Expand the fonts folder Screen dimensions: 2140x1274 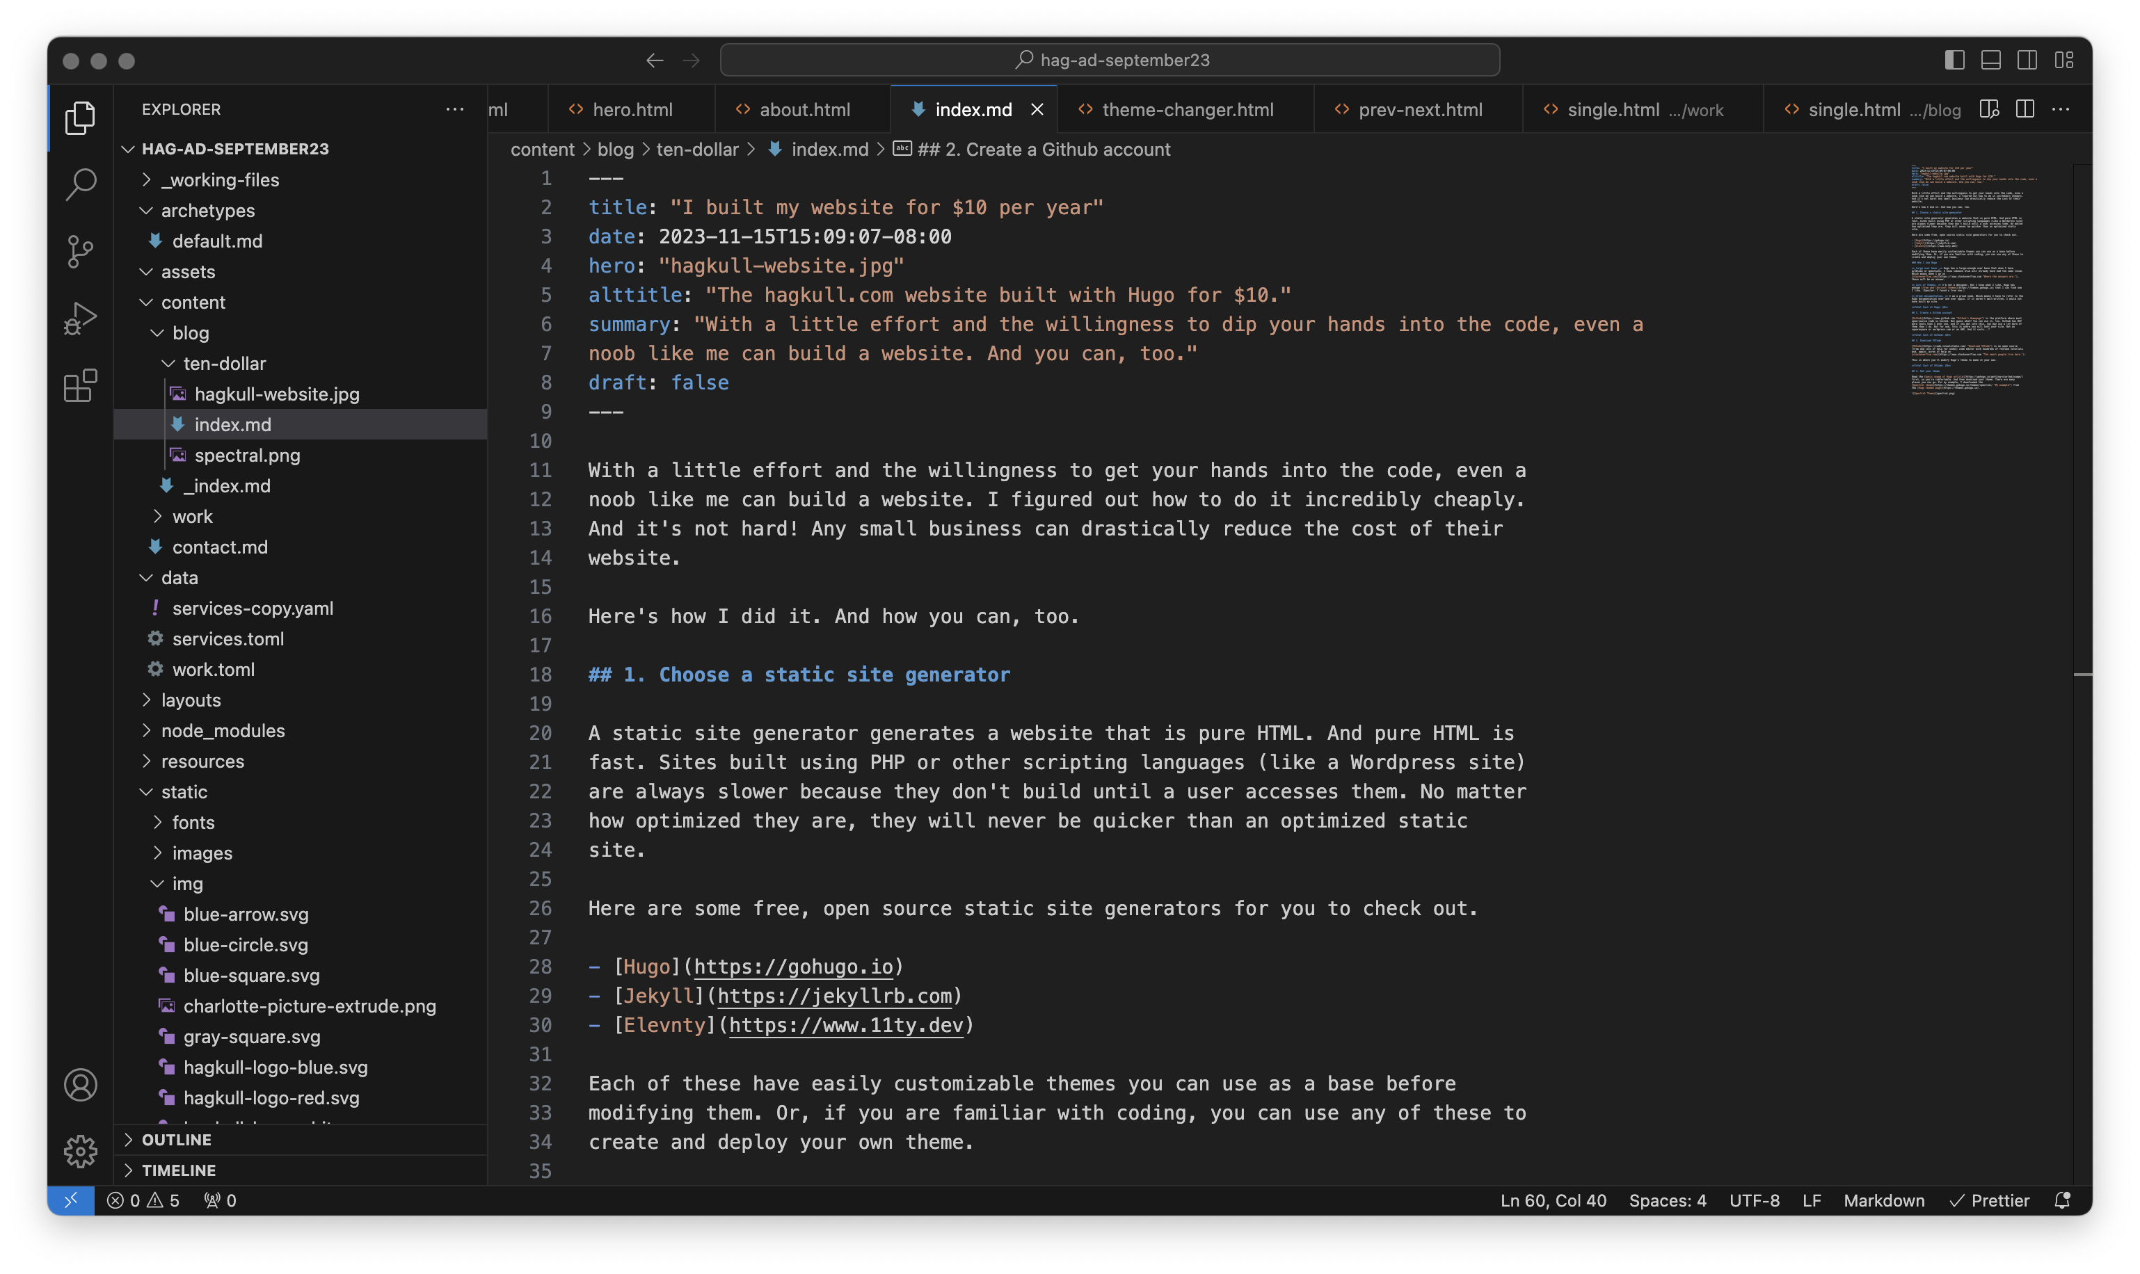(157, 823)
